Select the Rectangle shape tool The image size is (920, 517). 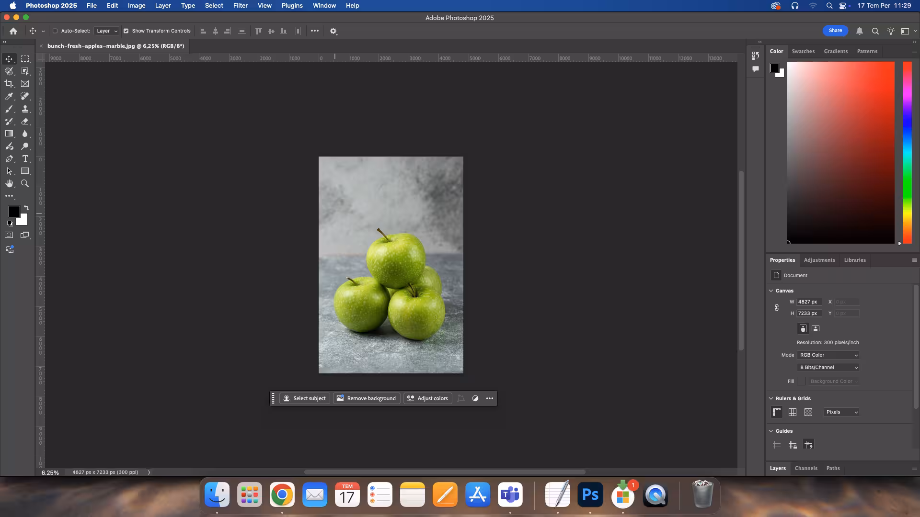(25, 171)
